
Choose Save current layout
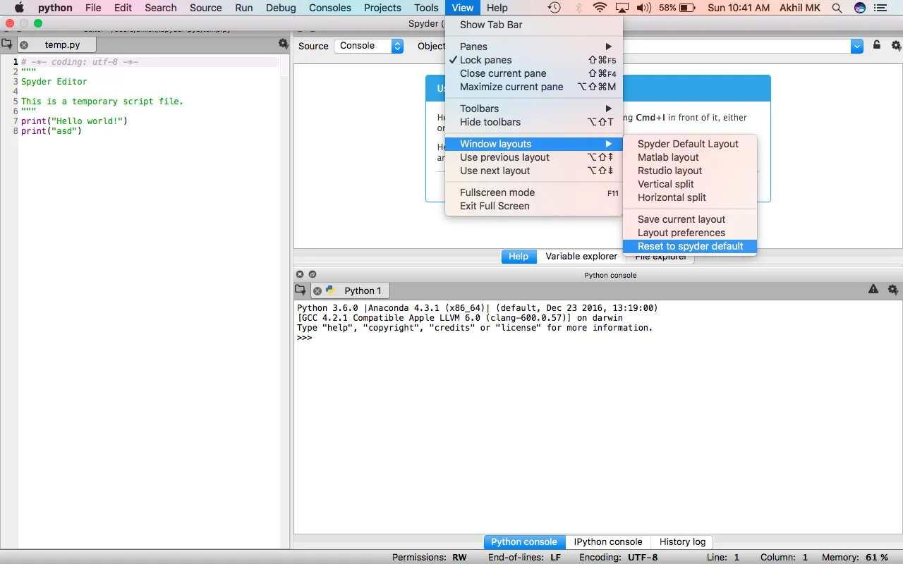tap(690, 219)
